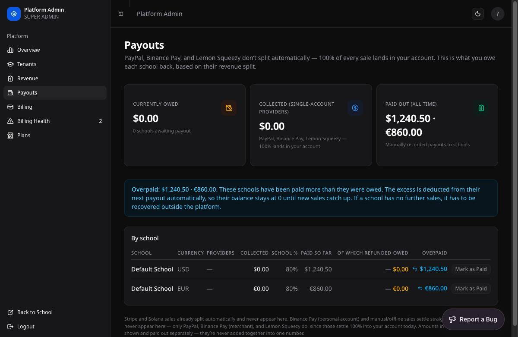
Task: Click the Plans storefront icon
Action: (10, 135)
